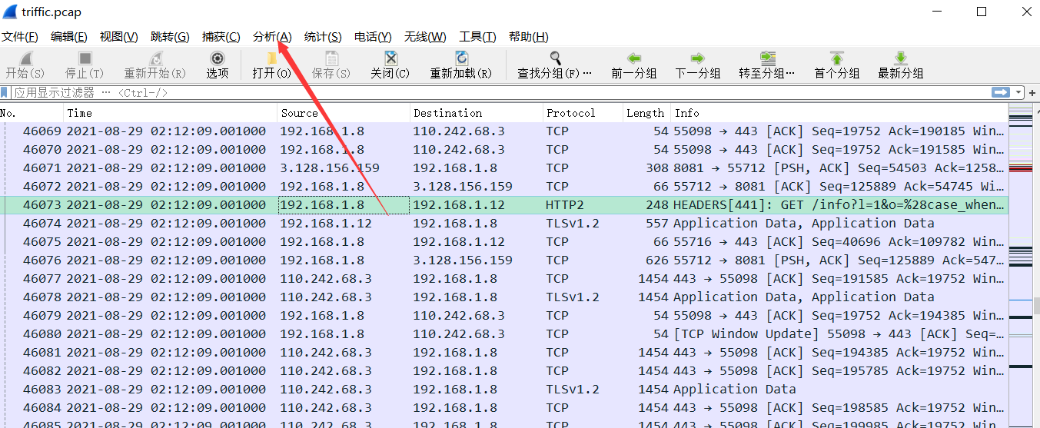Viewport: 1040px width, 428px height.
Task: Select TLSv1.2 packet number 46078
Action: 503,297
